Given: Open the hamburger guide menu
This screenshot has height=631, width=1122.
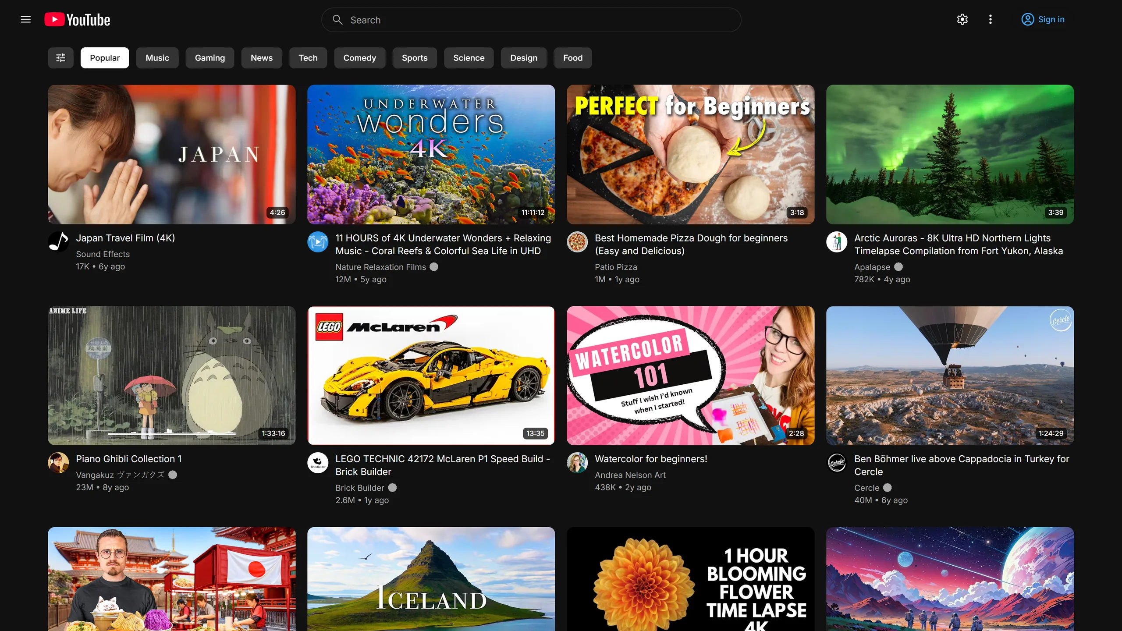Looking at the screenshot, I should [26, 19].
